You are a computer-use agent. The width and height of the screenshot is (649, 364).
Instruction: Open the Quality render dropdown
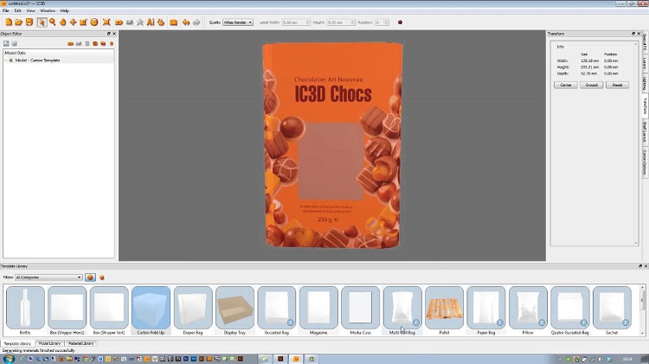click(238, 22)
